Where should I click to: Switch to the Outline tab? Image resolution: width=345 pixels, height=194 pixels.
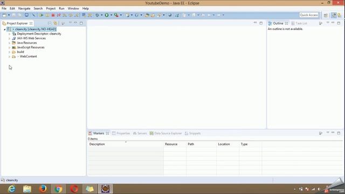tap(278, 23)
